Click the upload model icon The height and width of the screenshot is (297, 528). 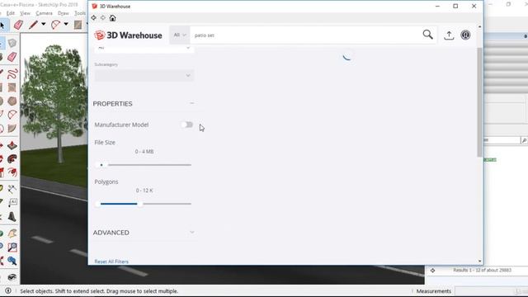[449, 35]
